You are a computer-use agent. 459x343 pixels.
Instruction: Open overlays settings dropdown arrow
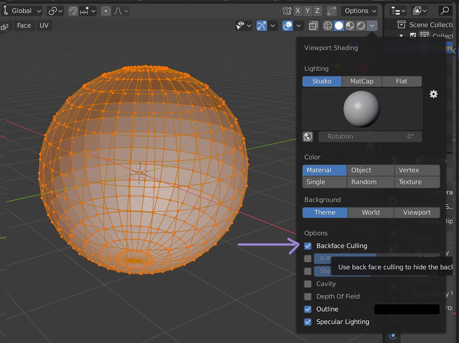[x=298, y=26]
